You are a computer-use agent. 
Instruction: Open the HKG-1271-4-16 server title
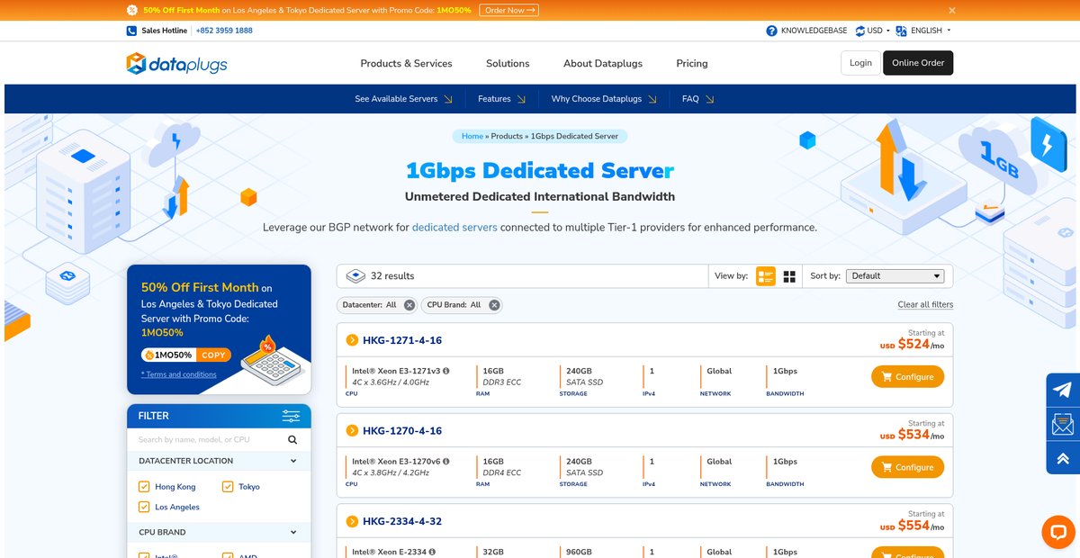pos(402,340)
